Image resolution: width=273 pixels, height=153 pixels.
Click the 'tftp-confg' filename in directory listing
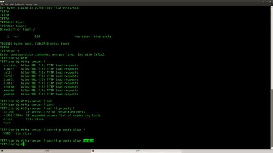tap(102, 37)
